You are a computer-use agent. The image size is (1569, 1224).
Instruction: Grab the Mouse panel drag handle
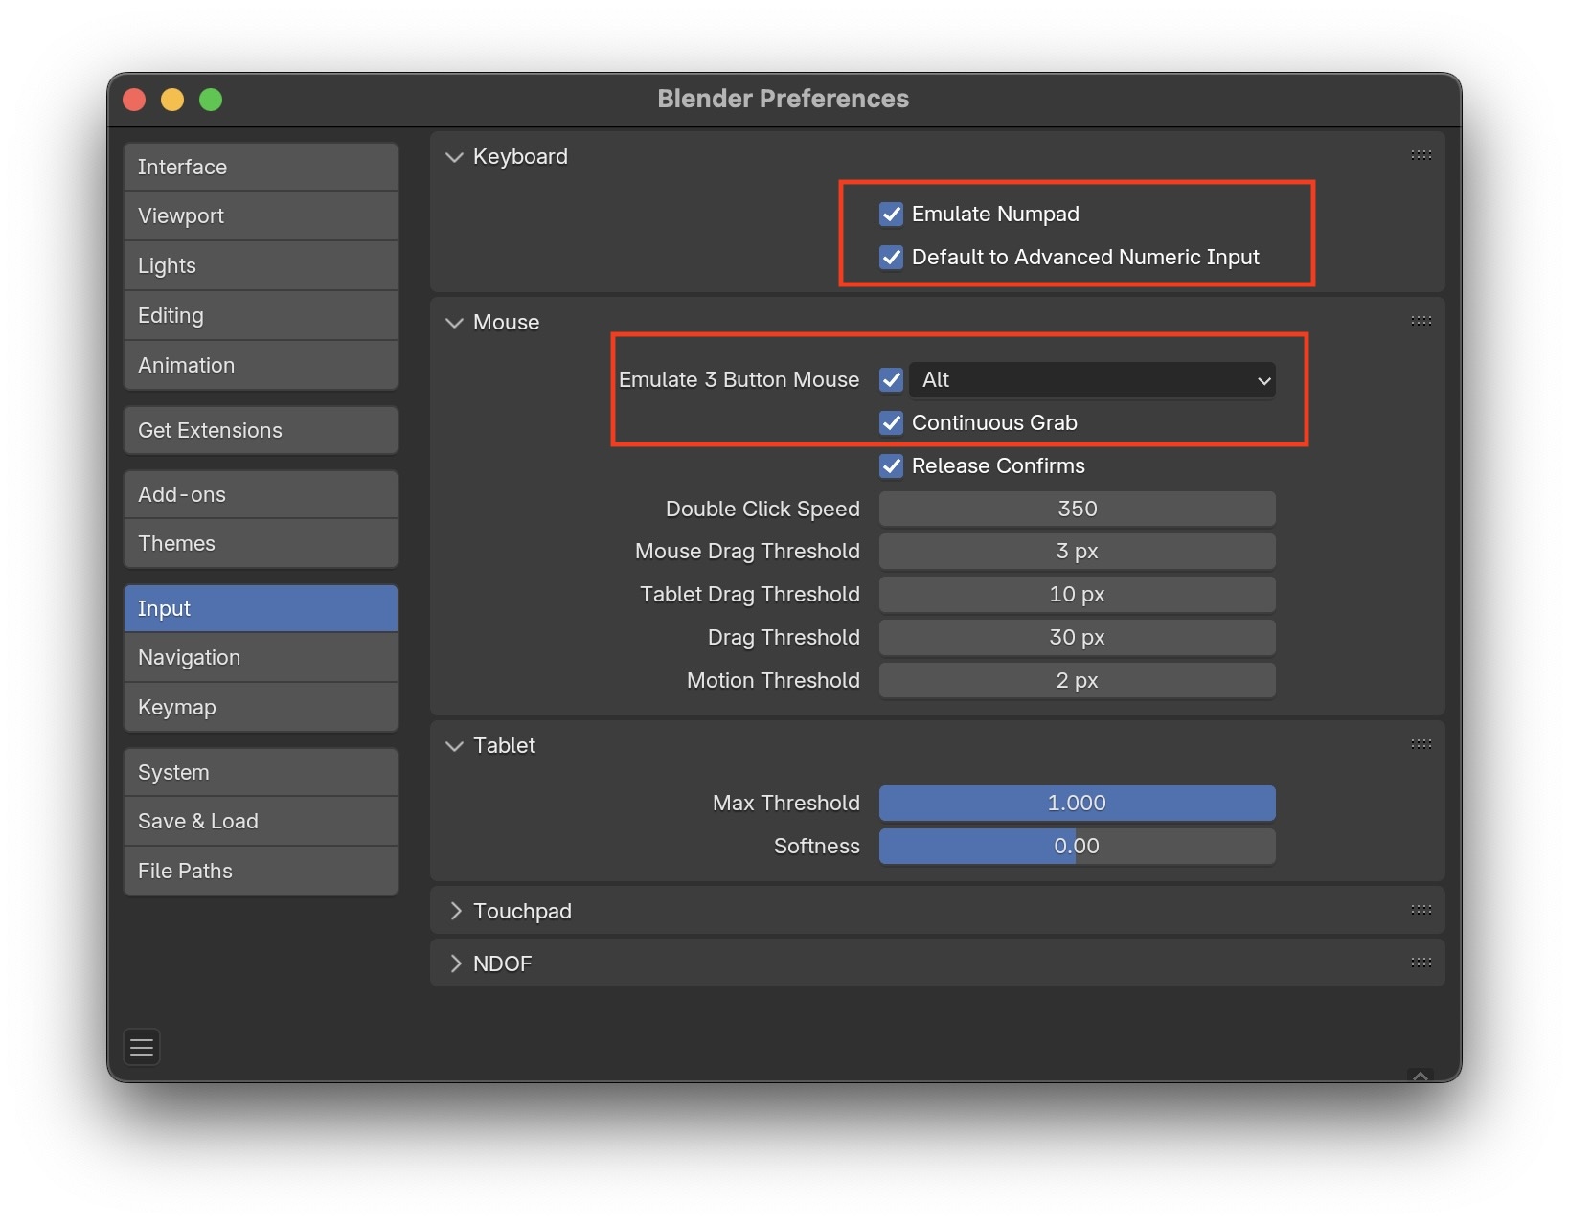[1421, 321]
